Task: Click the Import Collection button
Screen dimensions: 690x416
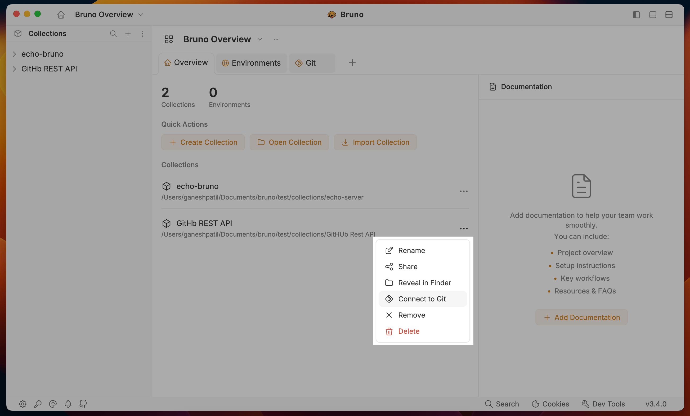Action: point(375,142)
